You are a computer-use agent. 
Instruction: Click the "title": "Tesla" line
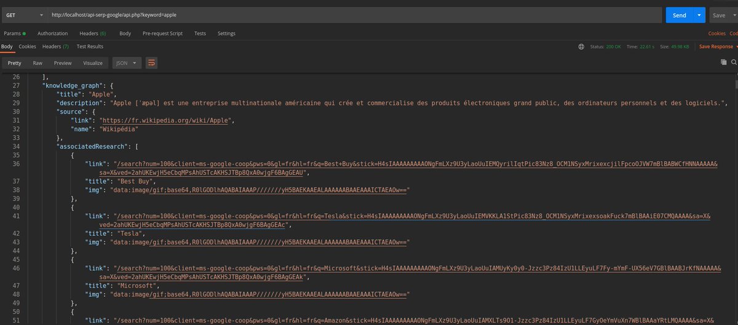point(115,233)
